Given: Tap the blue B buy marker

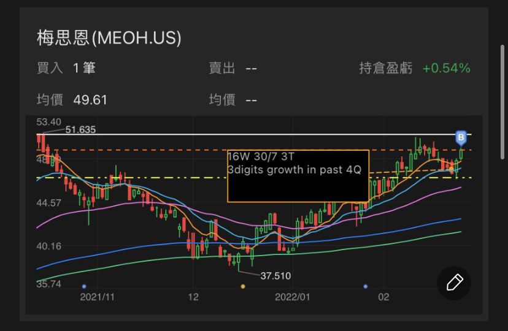Looking at the screenshot, I should click(x=461, y=137).
